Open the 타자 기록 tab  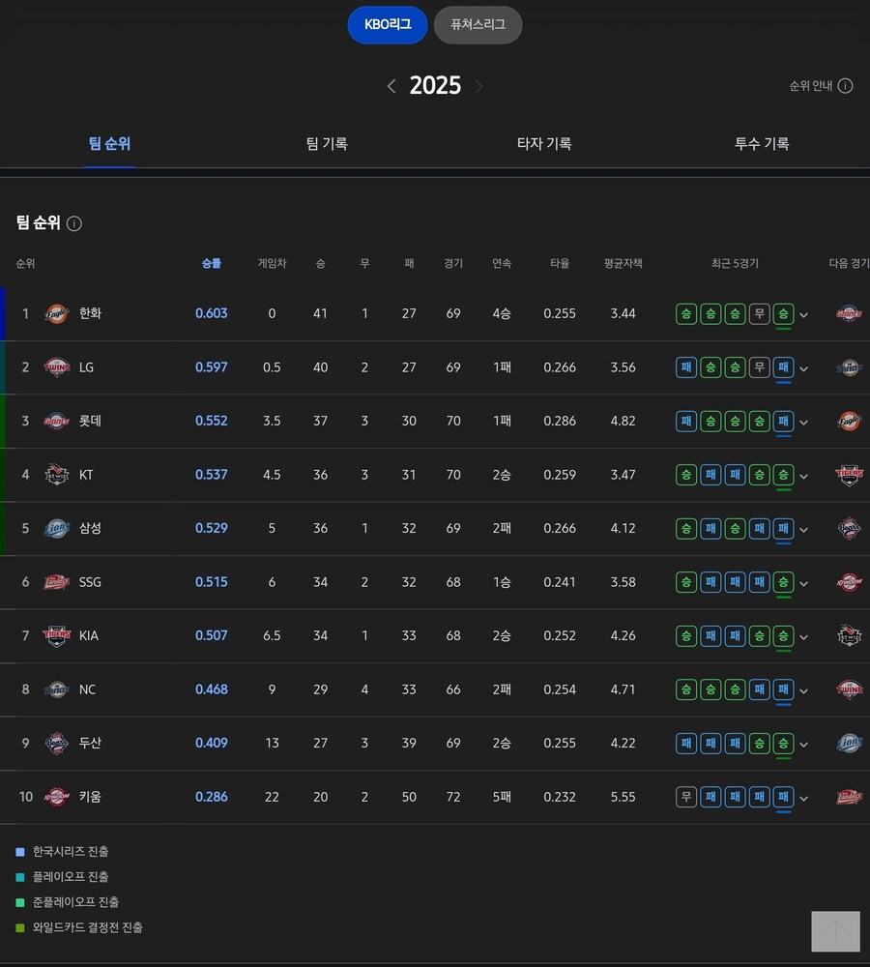pos(544,144)
